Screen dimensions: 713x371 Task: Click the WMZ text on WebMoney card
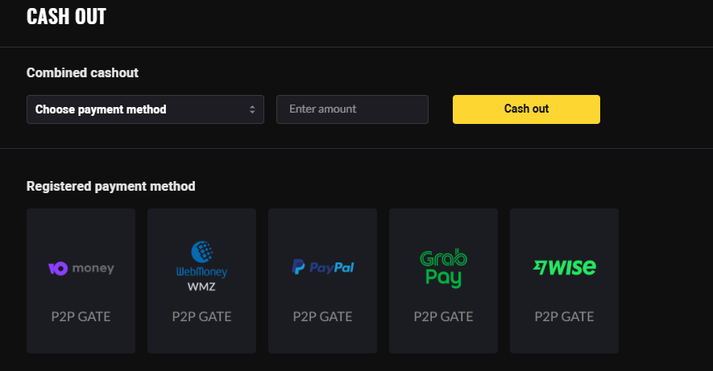pyautogui.click(x=201, y=286)
